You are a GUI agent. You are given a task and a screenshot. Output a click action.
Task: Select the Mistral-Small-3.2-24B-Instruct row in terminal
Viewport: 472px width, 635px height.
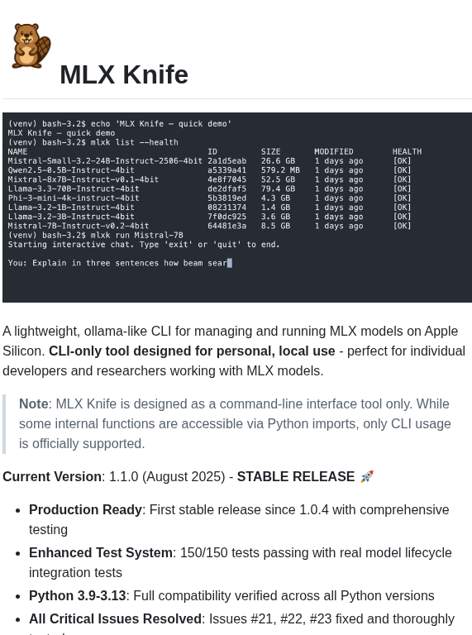[209, 161]
